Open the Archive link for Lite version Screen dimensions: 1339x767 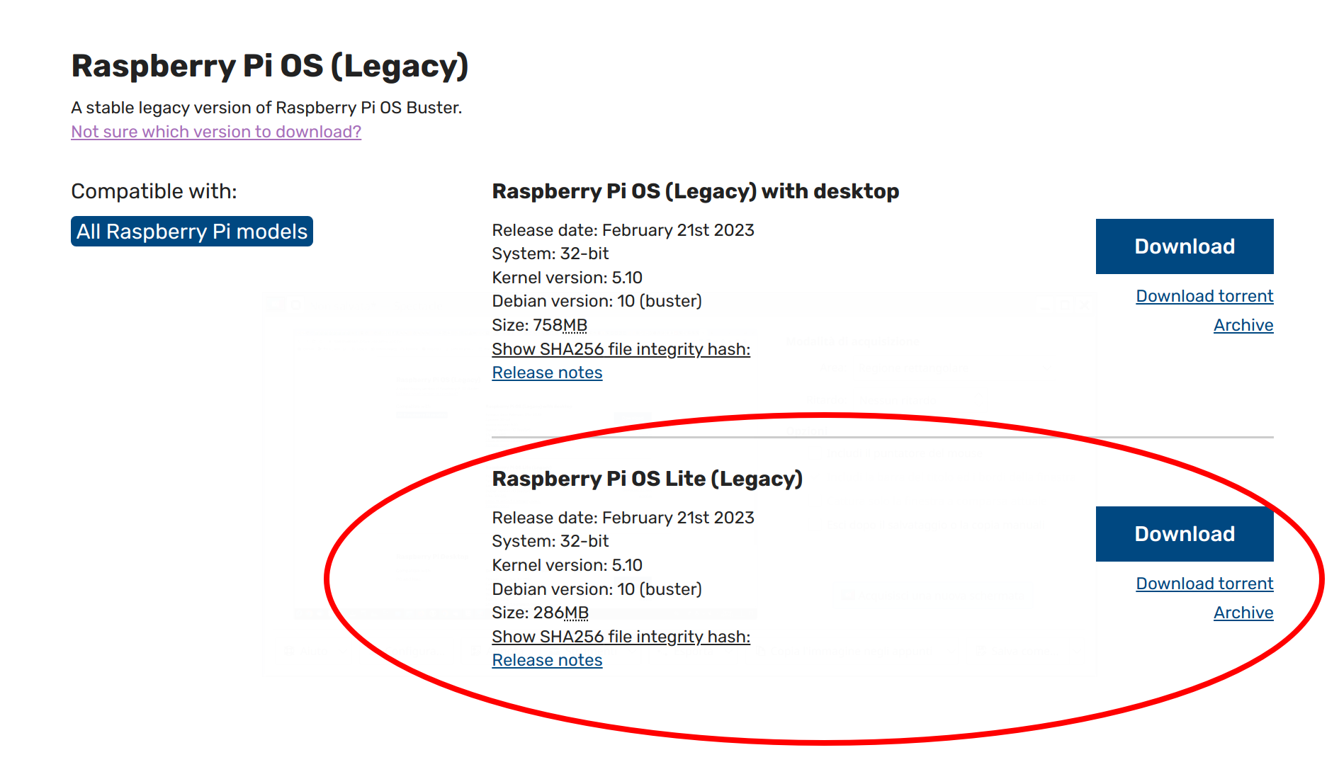[1243, 613]
